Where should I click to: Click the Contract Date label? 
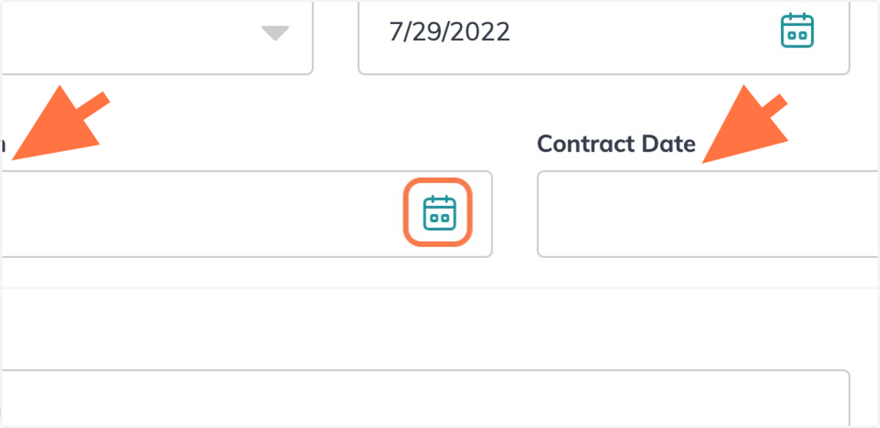[x=616, y=144]
